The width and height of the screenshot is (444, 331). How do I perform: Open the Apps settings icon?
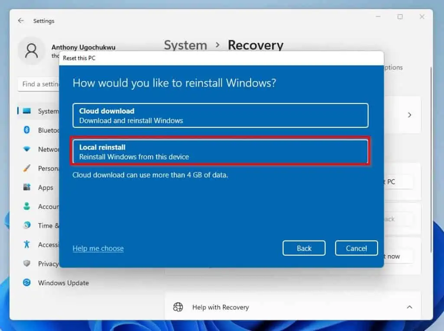[x=27, y=187]
